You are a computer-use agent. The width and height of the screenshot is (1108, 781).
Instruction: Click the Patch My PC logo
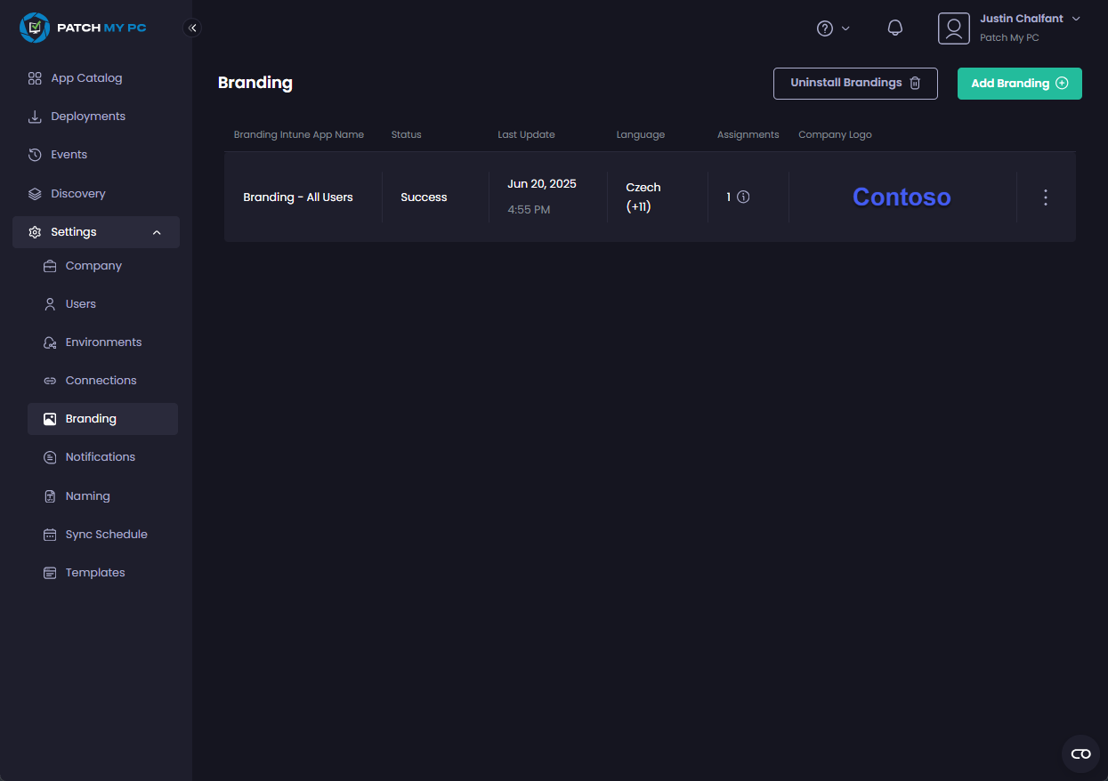[x=83, y=28]
